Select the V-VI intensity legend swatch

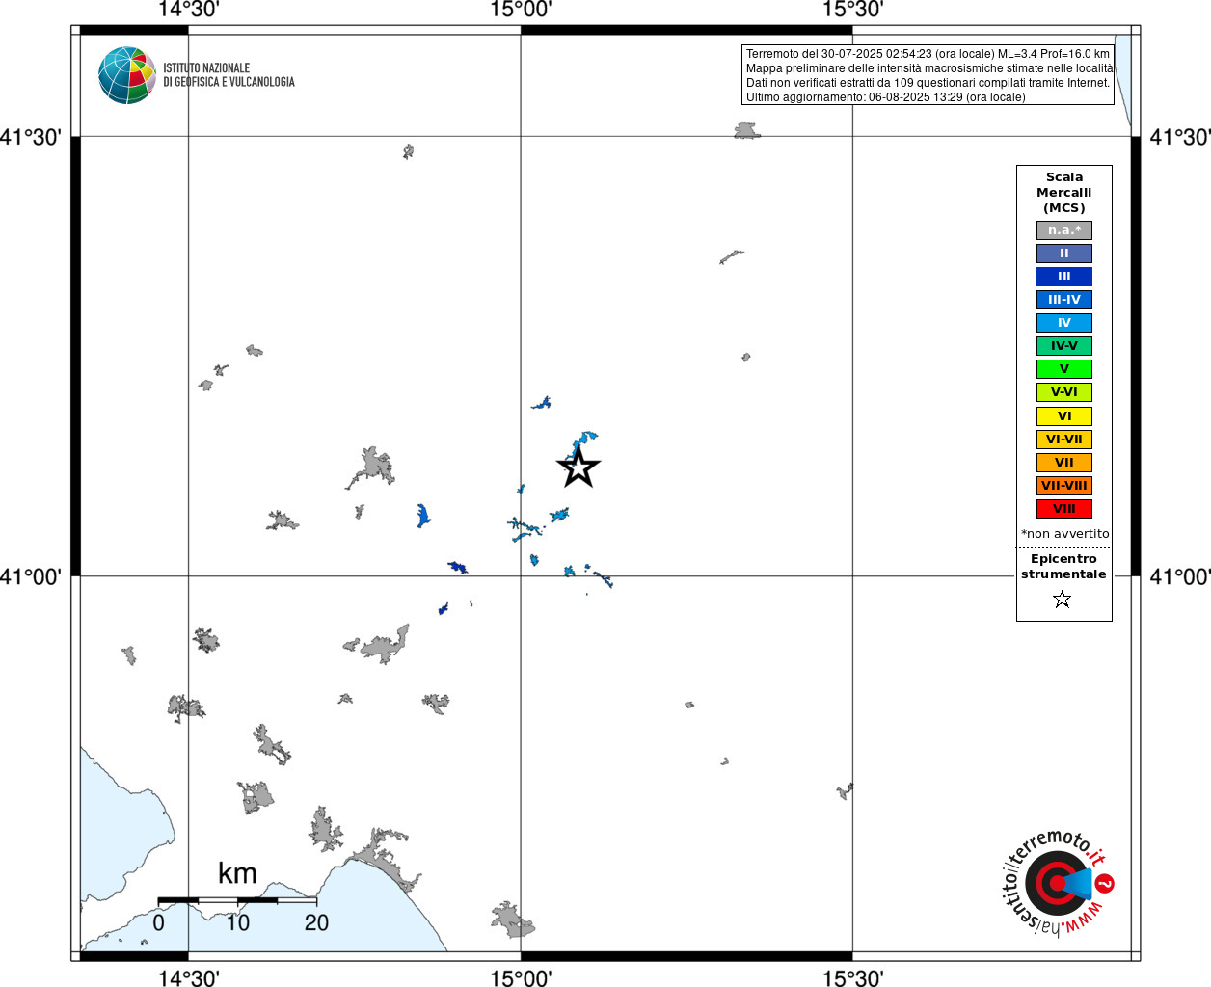[1064, 392]
